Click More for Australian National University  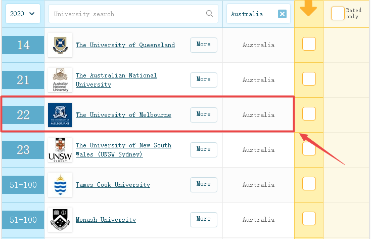point(204,79)
